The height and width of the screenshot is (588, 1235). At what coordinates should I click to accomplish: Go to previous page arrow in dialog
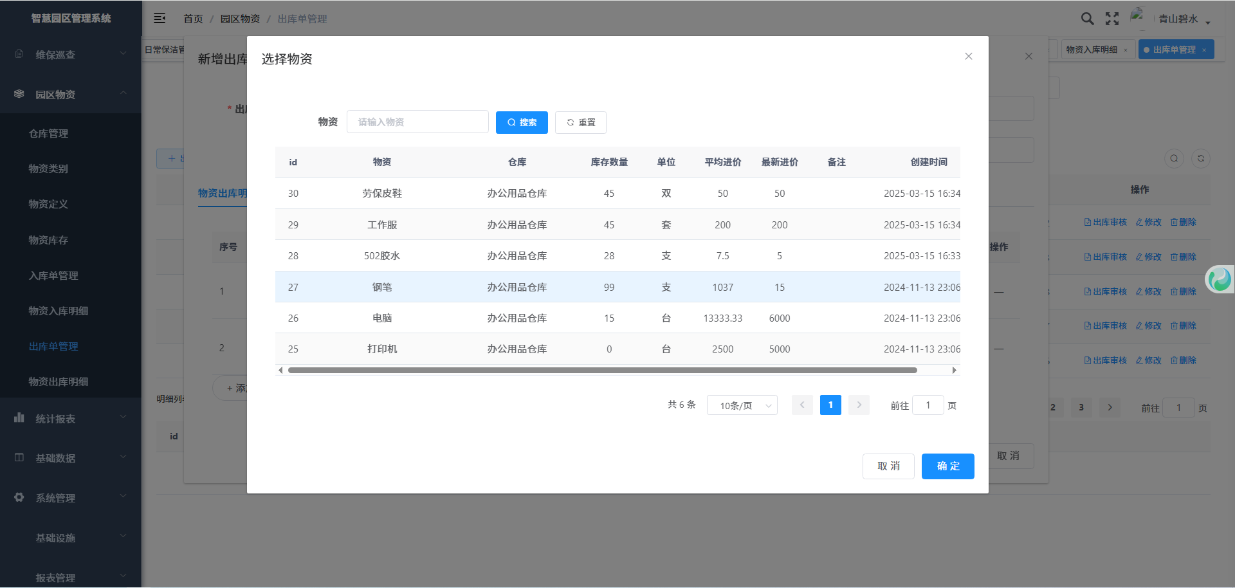(x=802, y=405)
